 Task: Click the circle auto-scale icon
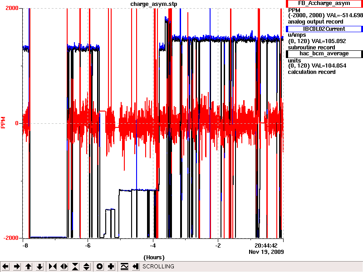99,267
